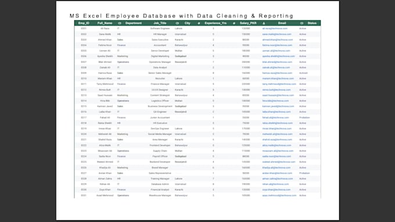Viewport: 395px width, 222px height.
Task: Click the Social Media Manager job title cell
Action: [160, 134]
